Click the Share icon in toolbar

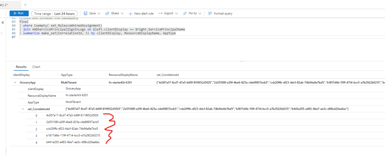pos(107,13)
